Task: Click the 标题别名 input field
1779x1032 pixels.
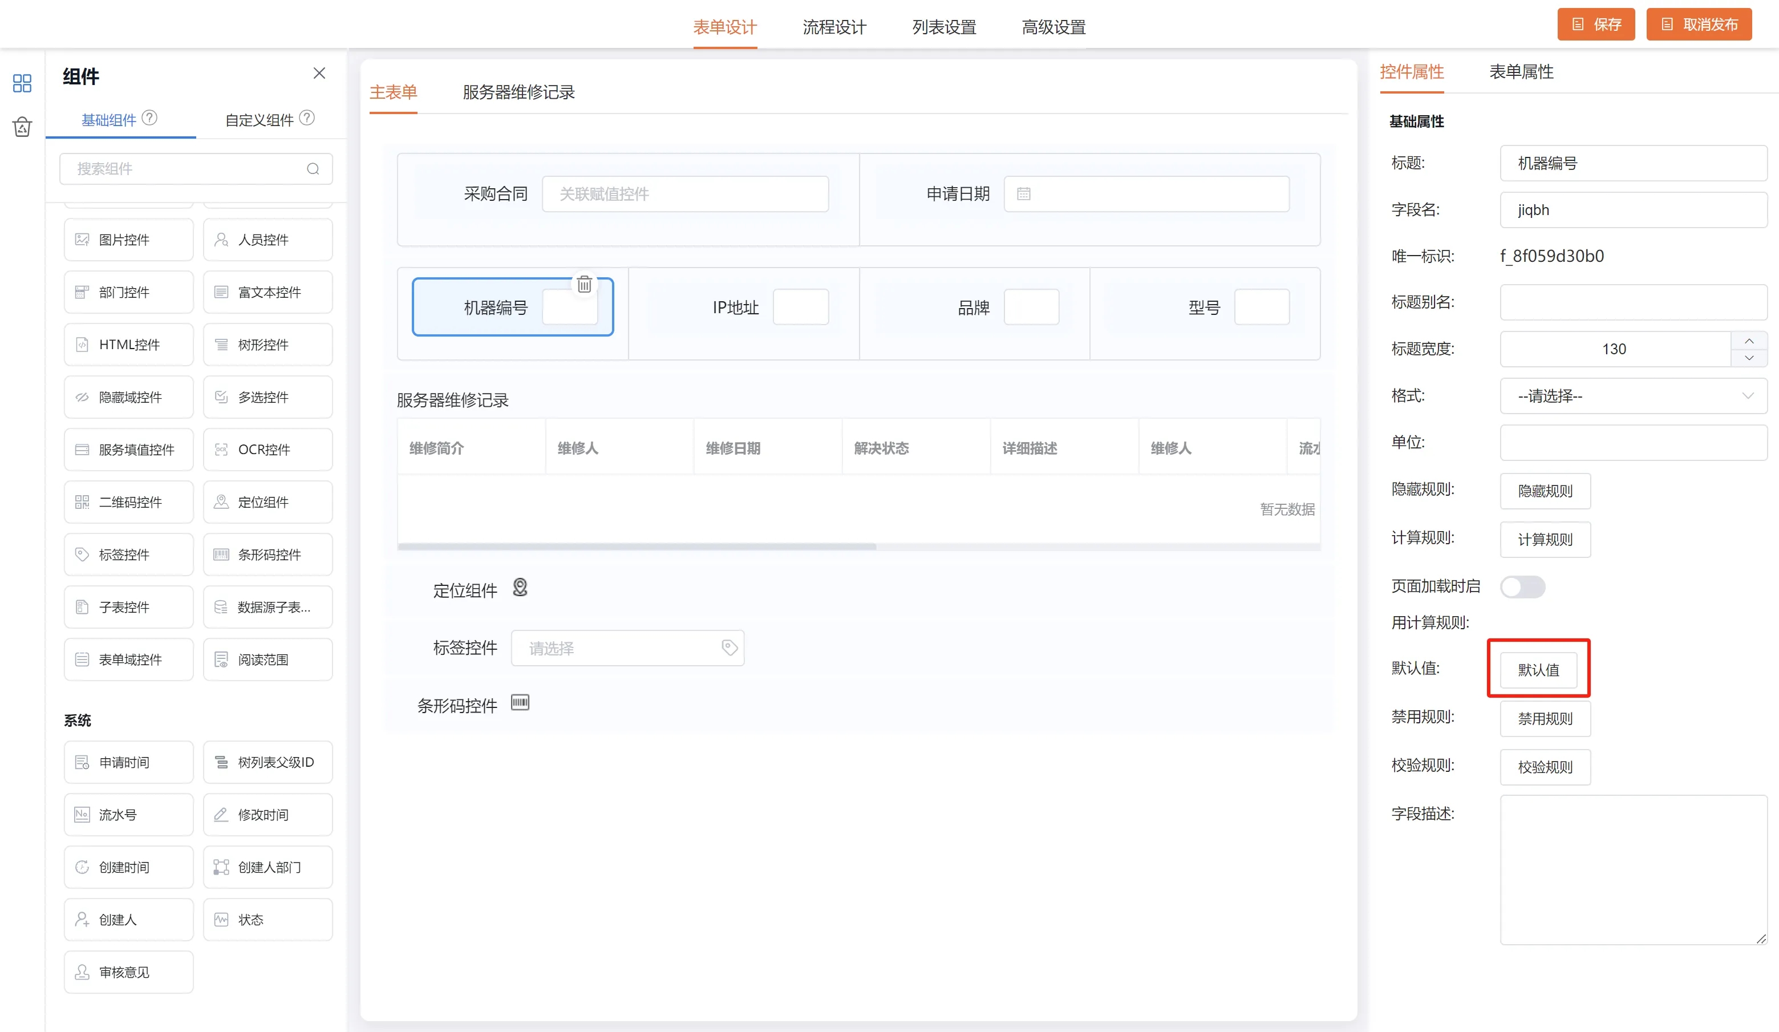Action: click(x=1632, y=302)
